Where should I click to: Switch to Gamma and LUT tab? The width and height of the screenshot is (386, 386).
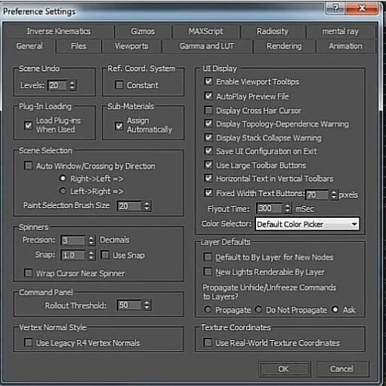pyautogui.click(x=207, y=46)
